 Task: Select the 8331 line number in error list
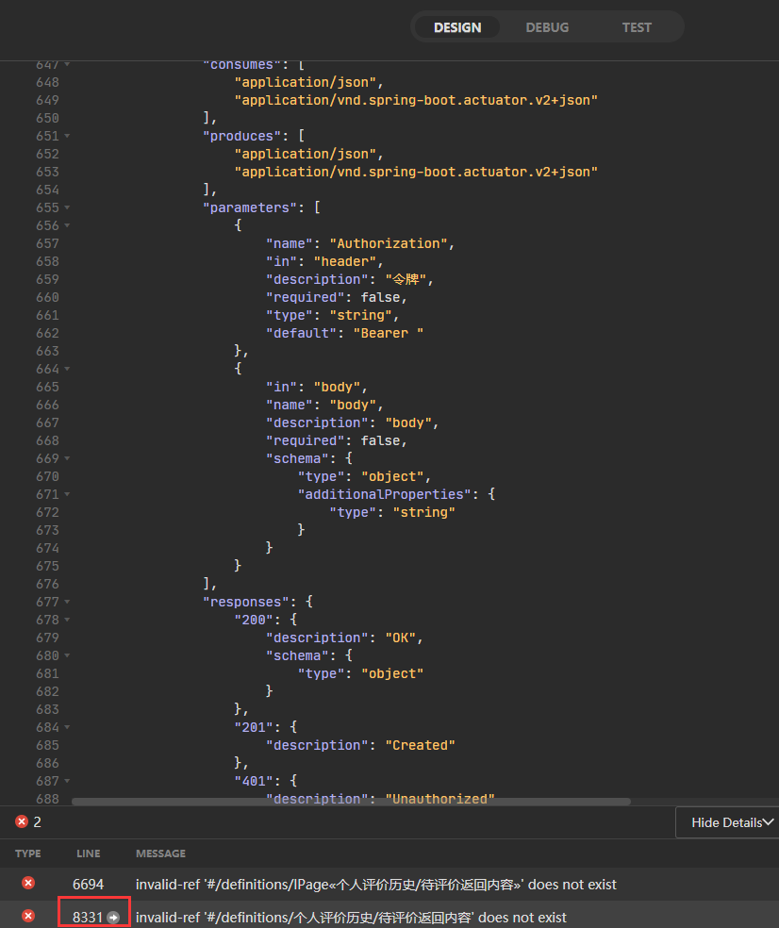point(88,918)
